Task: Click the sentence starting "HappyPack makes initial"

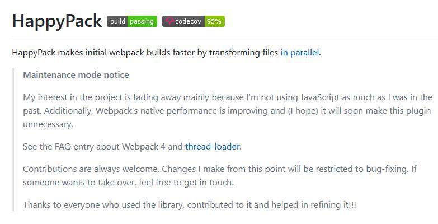Action: click(167, 52)
